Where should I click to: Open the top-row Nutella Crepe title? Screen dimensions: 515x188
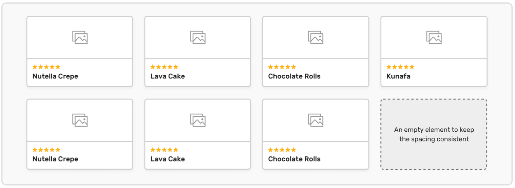tap(55, 76)
